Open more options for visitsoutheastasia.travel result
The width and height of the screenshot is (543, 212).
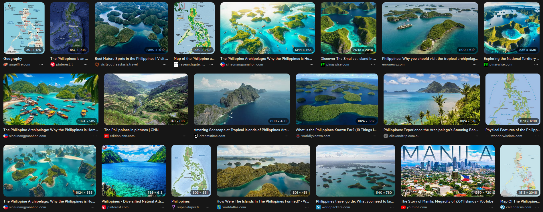(x=165, y=65)
